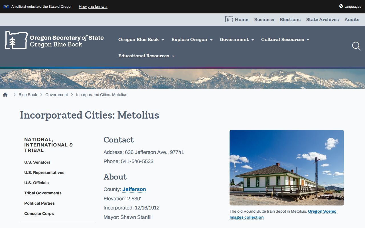
Task: Expand the Cultural Resources menu
Action: pyautogui.click(x=285, y=40)
